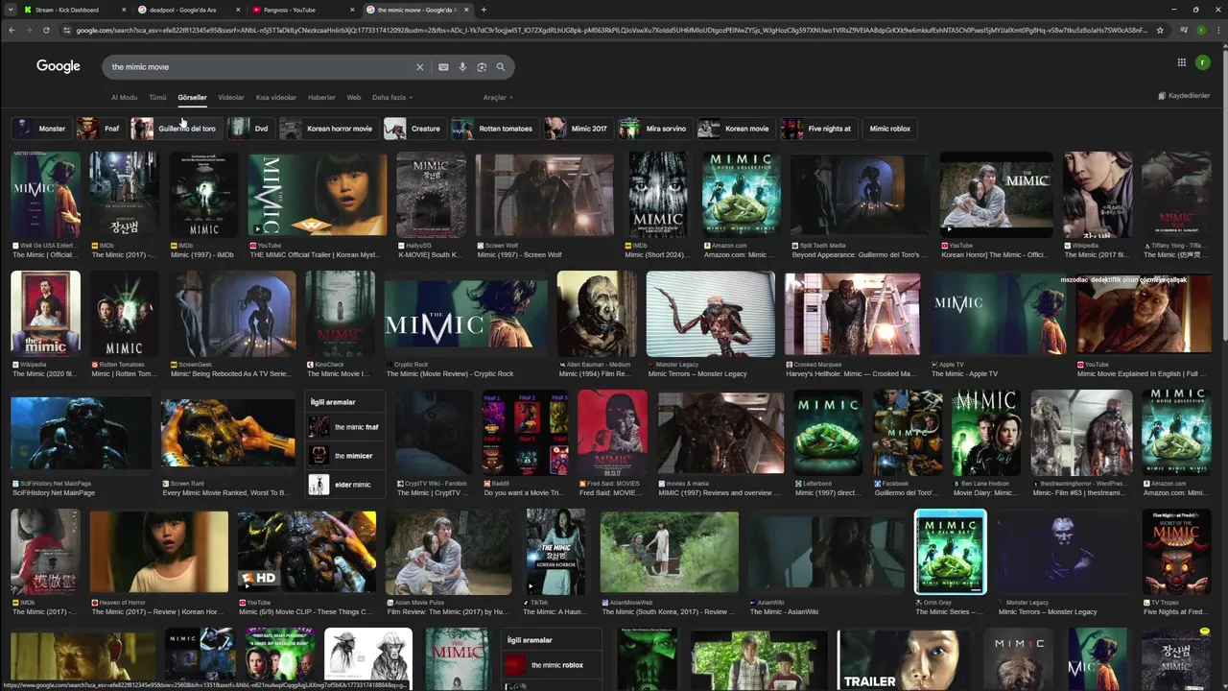
Task: Open the Rotten Tomatoes Mimic poster image
Action: pos(124,315)
